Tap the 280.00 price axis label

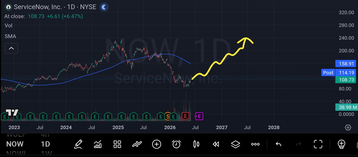tap(346, 25)
